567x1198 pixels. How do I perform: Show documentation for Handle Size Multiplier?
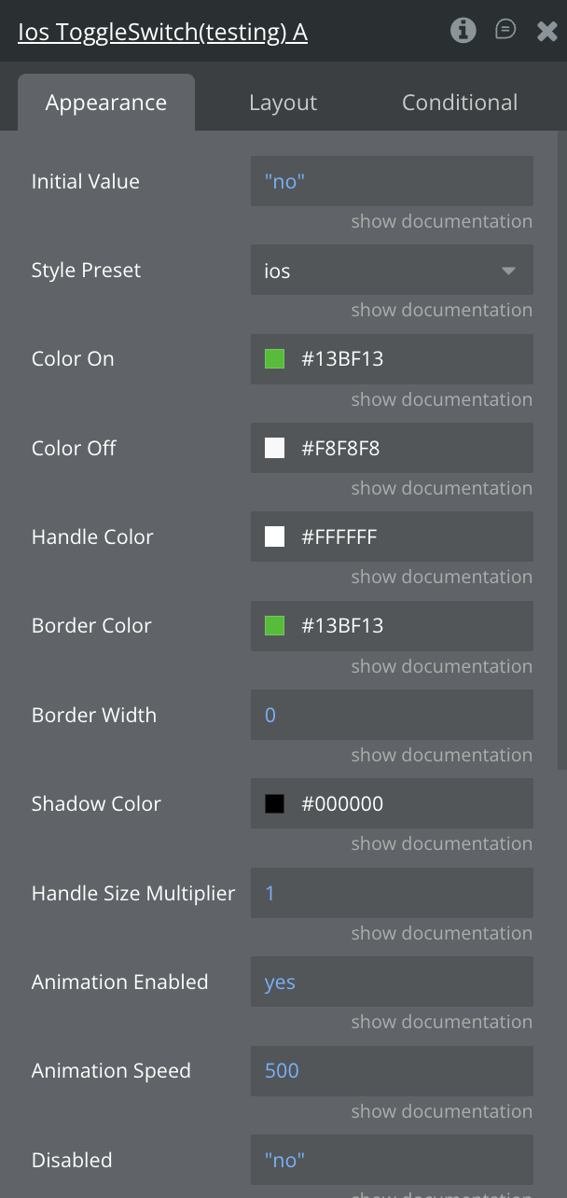tap(441, 933)
